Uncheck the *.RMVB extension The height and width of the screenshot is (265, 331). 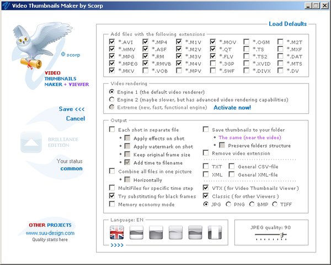click(146, 63)
